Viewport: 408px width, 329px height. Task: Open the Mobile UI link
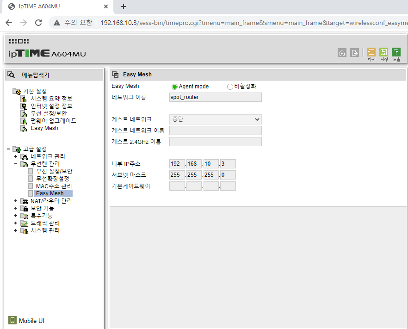coord(31,321)
